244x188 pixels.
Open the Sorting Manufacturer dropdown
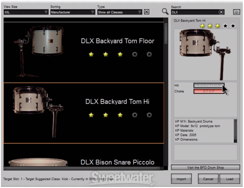click(72, 12)
